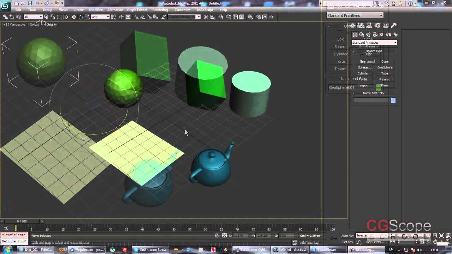Click the blue object color swatch
Screen dimensions: 452x254
[393, 101]
